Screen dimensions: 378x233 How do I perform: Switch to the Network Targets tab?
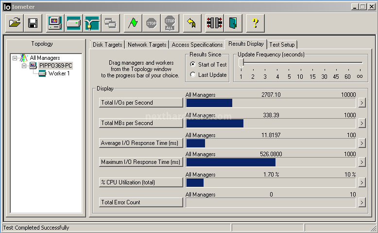(147, 45)
